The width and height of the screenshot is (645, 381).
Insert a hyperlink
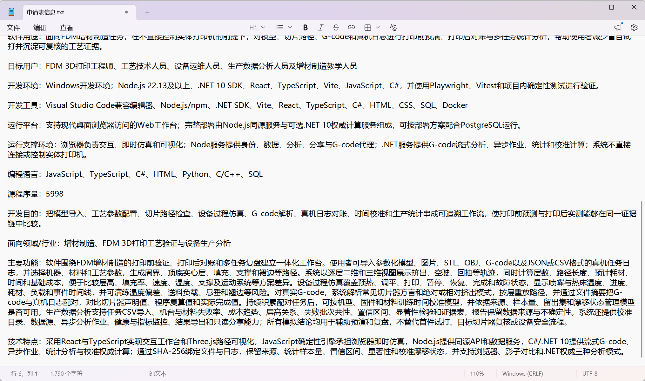(351, 28)
